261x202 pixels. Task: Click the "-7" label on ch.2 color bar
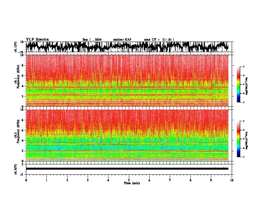243,157
